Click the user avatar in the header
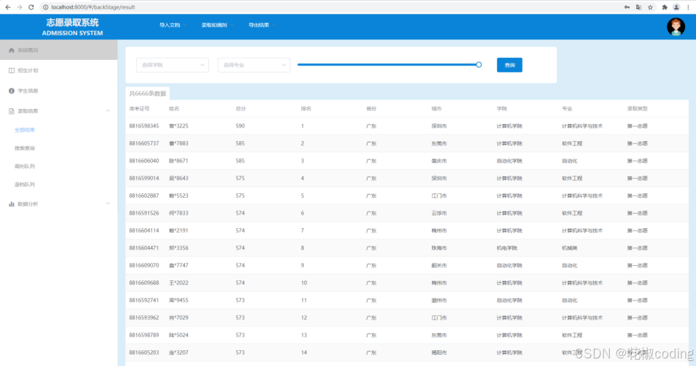 [676, 26]
